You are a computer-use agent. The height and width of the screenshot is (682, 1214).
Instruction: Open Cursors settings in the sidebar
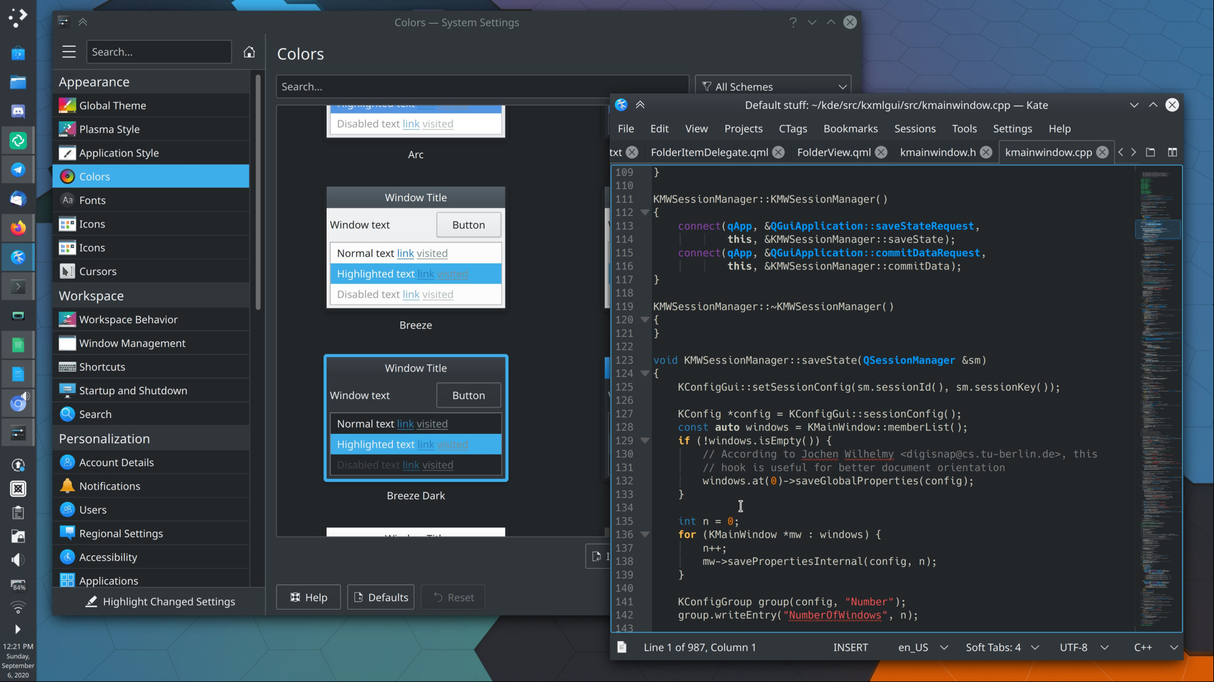click(x=98, y=271)
